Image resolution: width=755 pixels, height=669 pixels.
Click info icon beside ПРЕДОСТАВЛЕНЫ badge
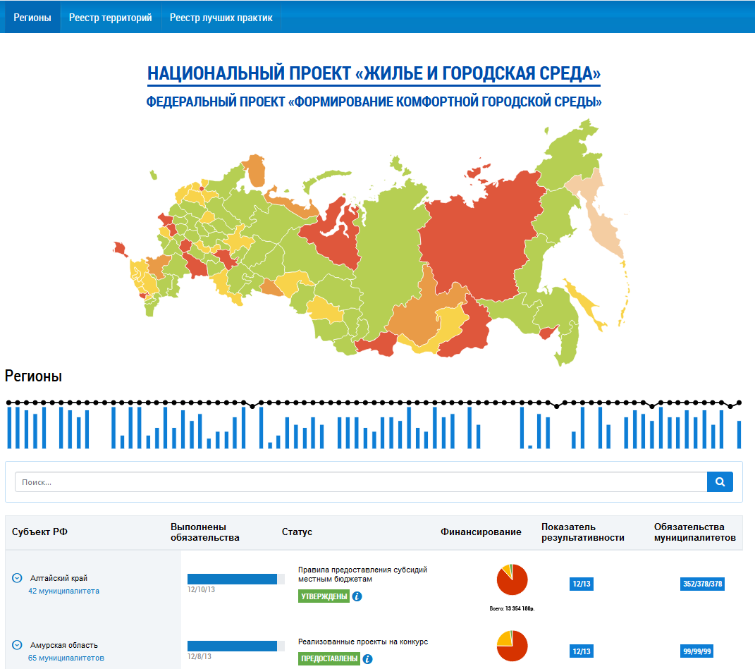pyautogui.click(x=368, y=659)
